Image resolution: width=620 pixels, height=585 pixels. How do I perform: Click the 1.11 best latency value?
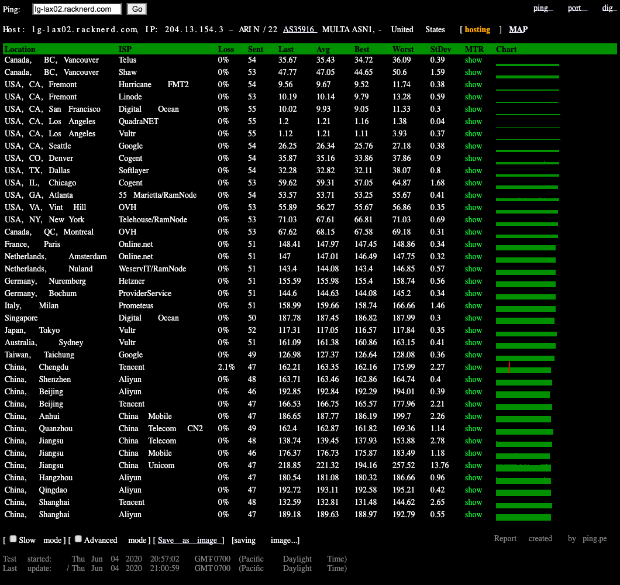click(x=361, y=133)
